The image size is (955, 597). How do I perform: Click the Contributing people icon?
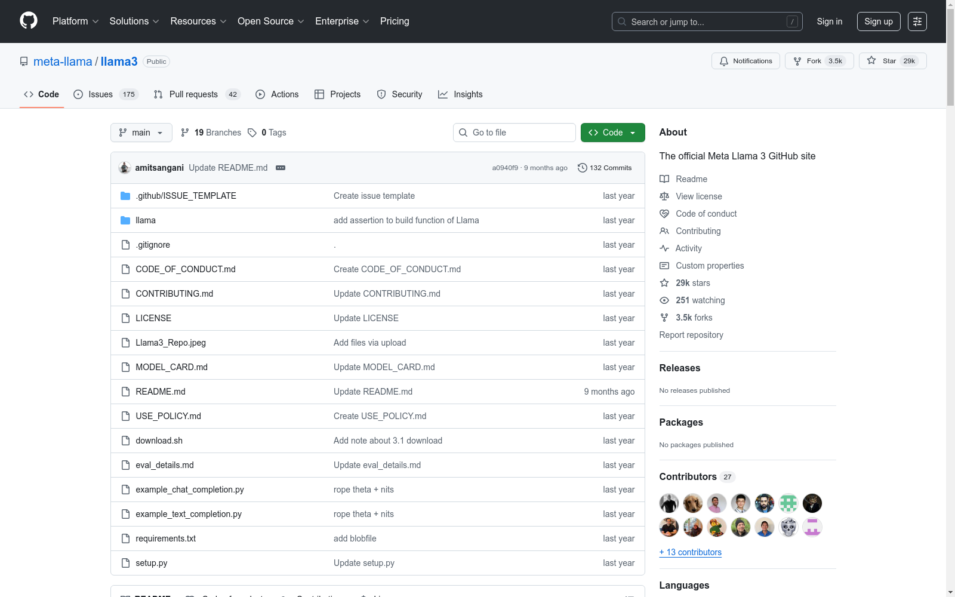click(664, 231)
